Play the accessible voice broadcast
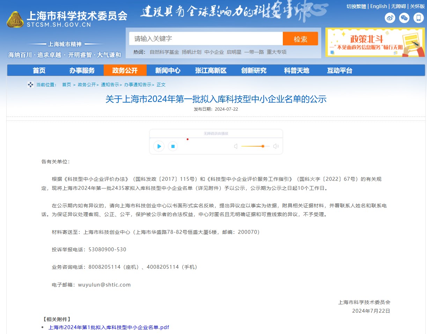 coord(159,146)
